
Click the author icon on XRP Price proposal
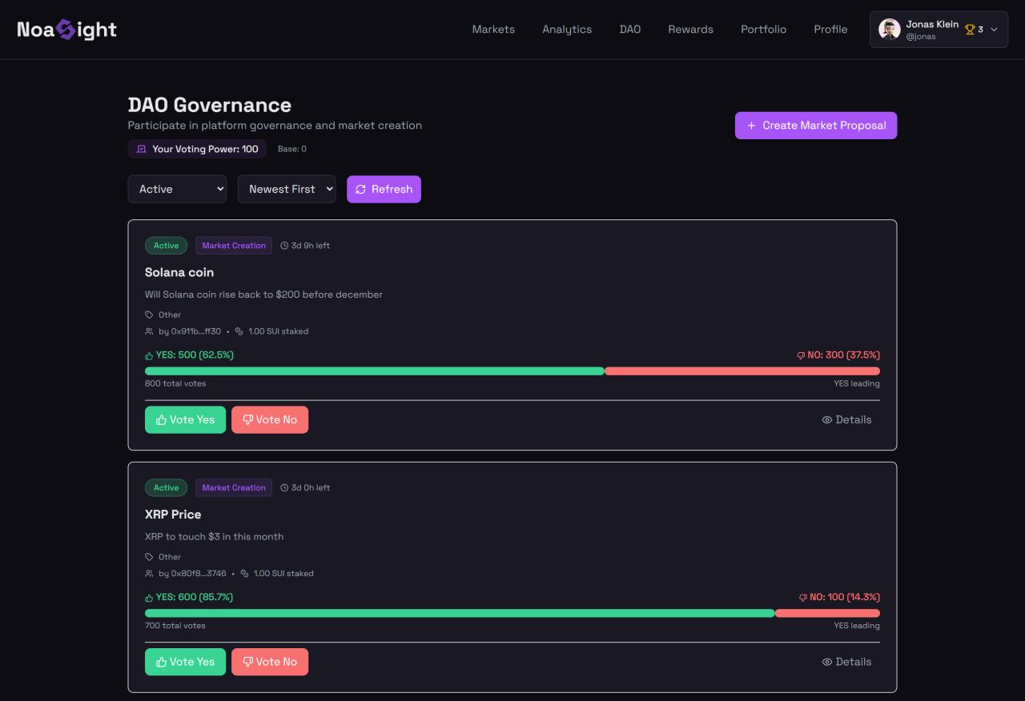point(149,574)
